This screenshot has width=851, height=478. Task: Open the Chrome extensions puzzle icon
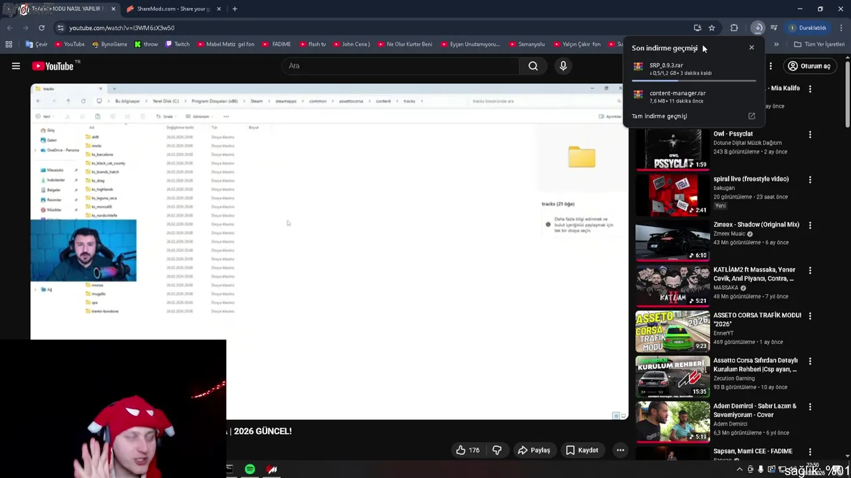[734, 28]
